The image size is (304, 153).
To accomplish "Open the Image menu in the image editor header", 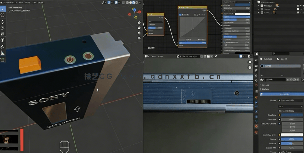I will (x=161, y=56).
